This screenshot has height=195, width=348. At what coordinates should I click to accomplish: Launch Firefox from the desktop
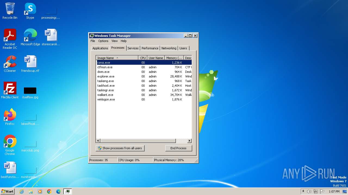[10, 117]
